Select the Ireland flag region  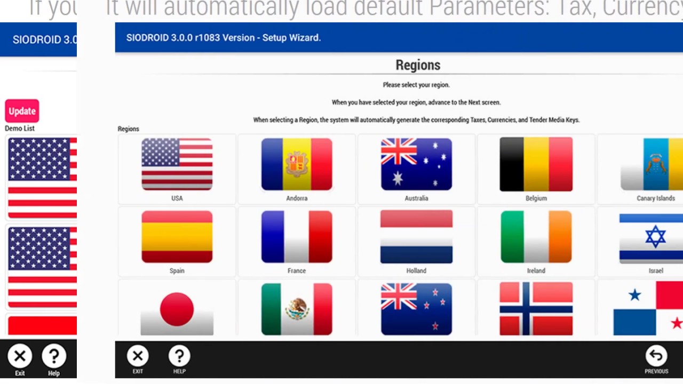point(536,236)
